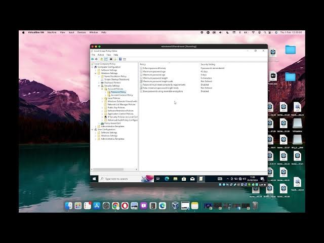Screen dimensions: 324x243
Task: Select Scripts (Startup/Shutdown) in the tree
Action: click(x=117, y=79)
